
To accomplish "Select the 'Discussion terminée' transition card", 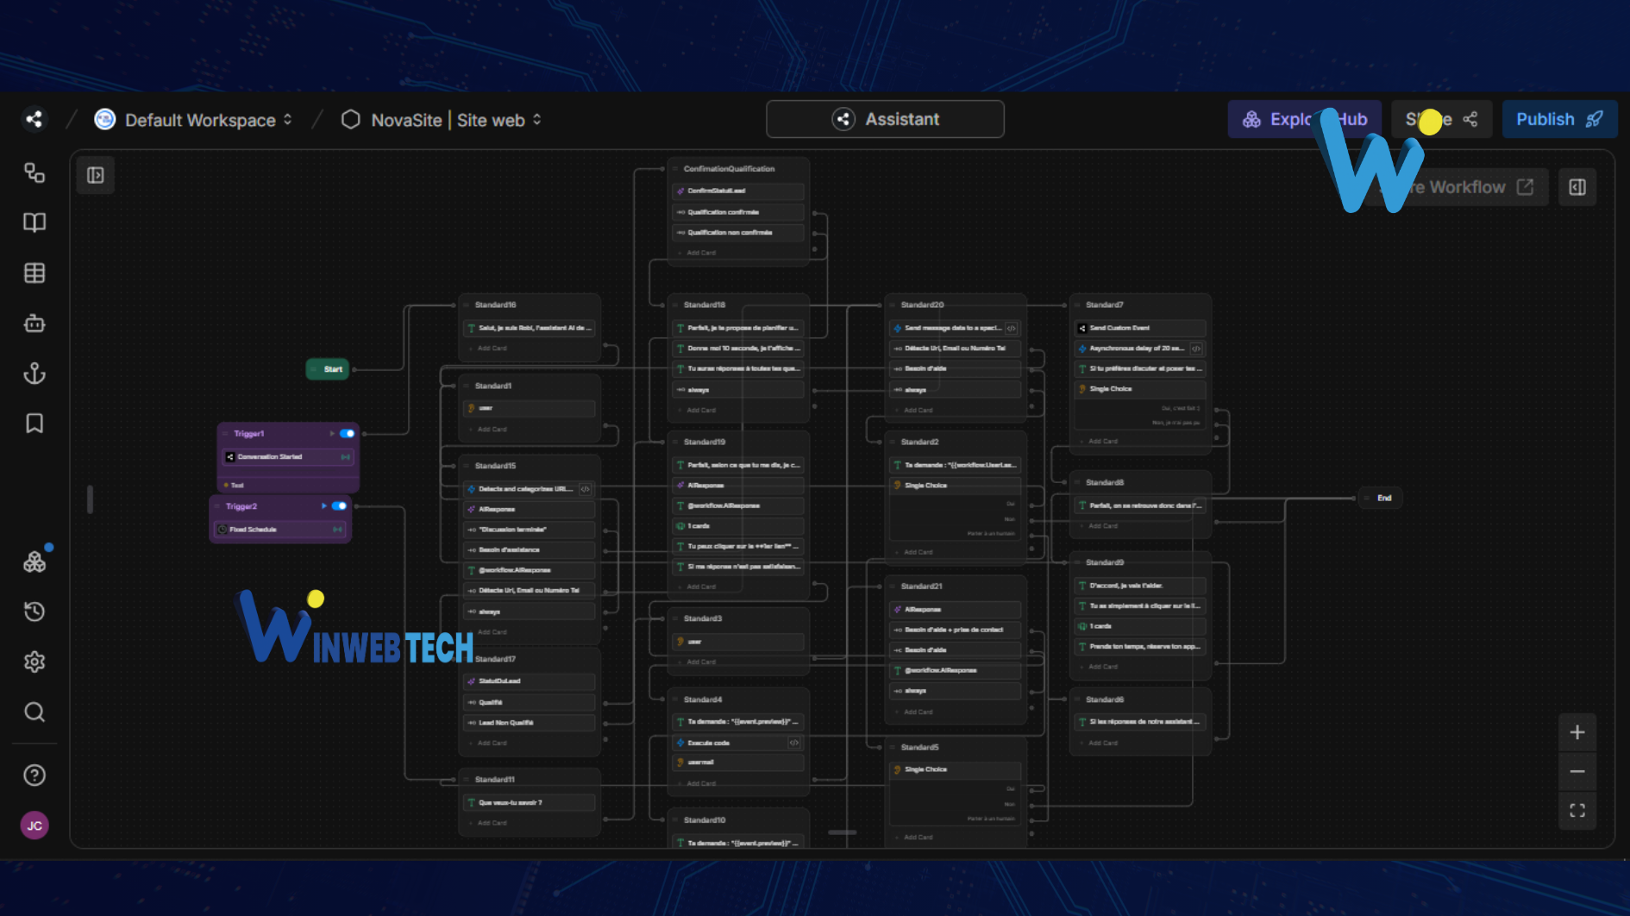I will point(530,530).
